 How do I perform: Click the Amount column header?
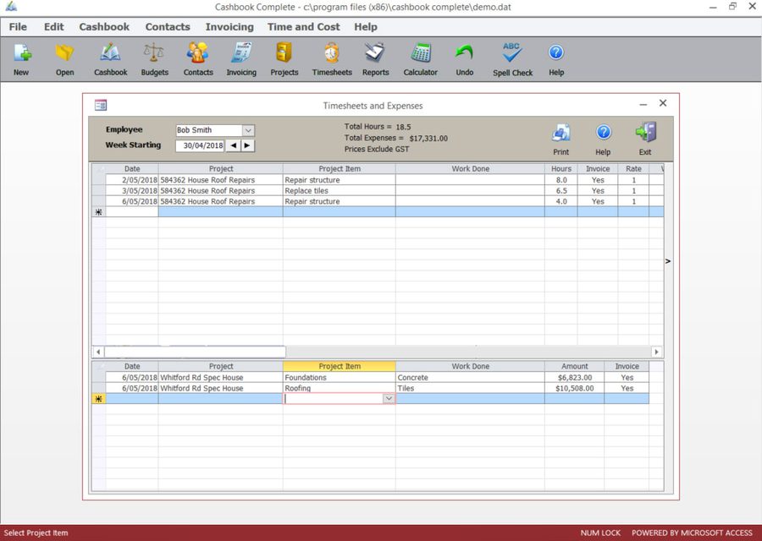coord(574,366)
